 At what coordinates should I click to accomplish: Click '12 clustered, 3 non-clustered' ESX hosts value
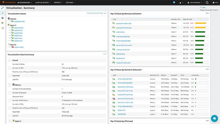click(72, 100)
